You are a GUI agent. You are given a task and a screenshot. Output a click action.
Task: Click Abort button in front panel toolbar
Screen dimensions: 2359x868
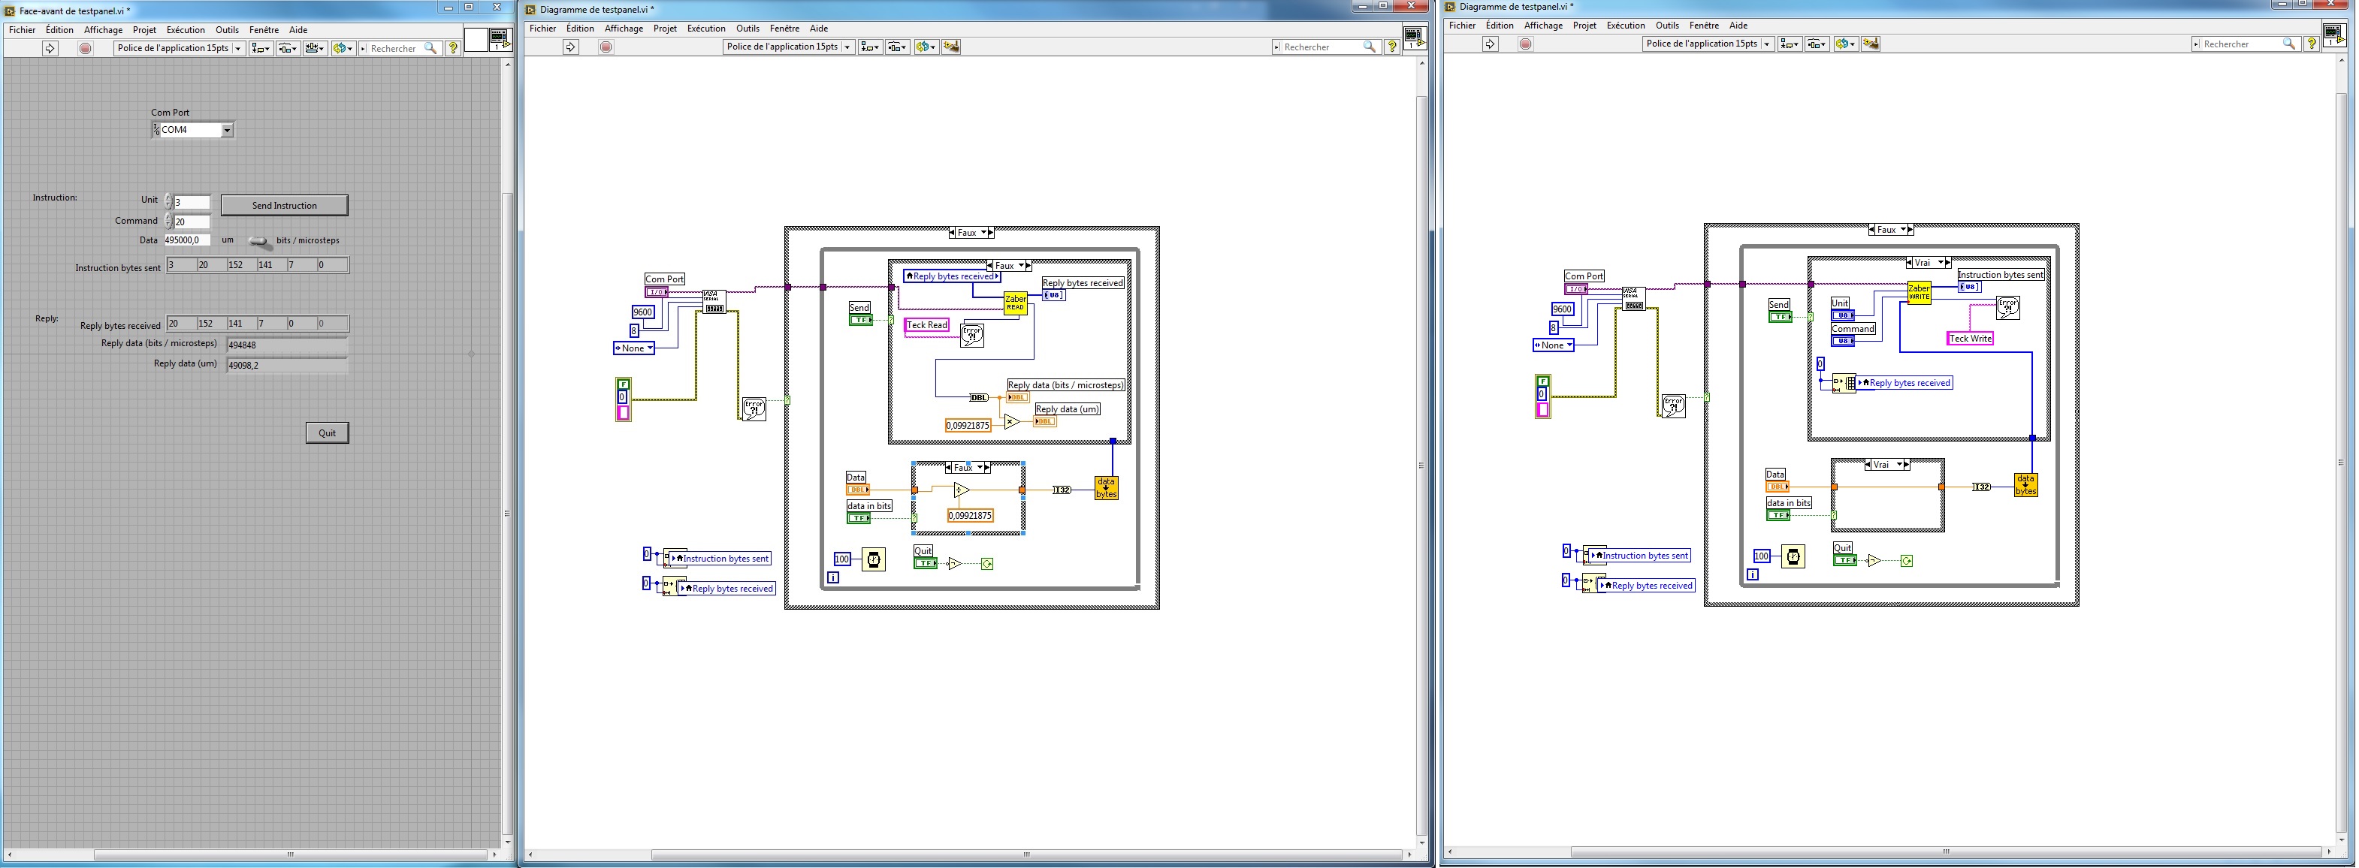coord(85,49)
